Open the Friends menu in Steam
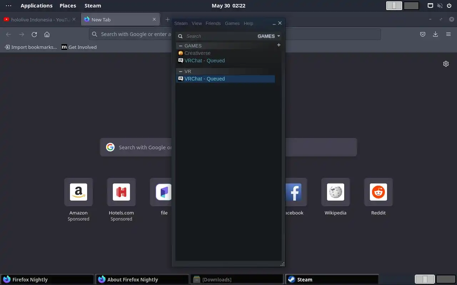The image size is (457, 285). (213, 23)
